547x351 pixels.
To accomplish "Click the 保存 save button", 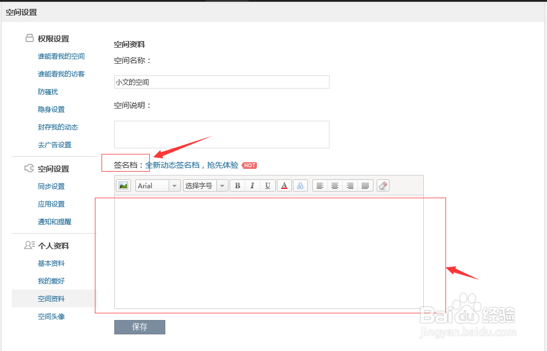I will pos(140,327).
